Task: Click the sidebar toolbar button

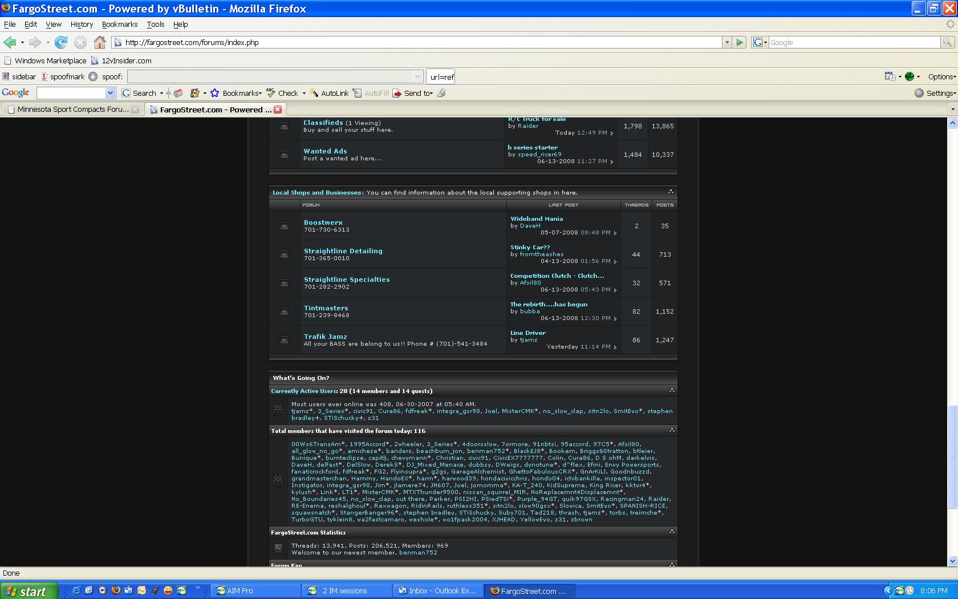Action: point(19,76)
